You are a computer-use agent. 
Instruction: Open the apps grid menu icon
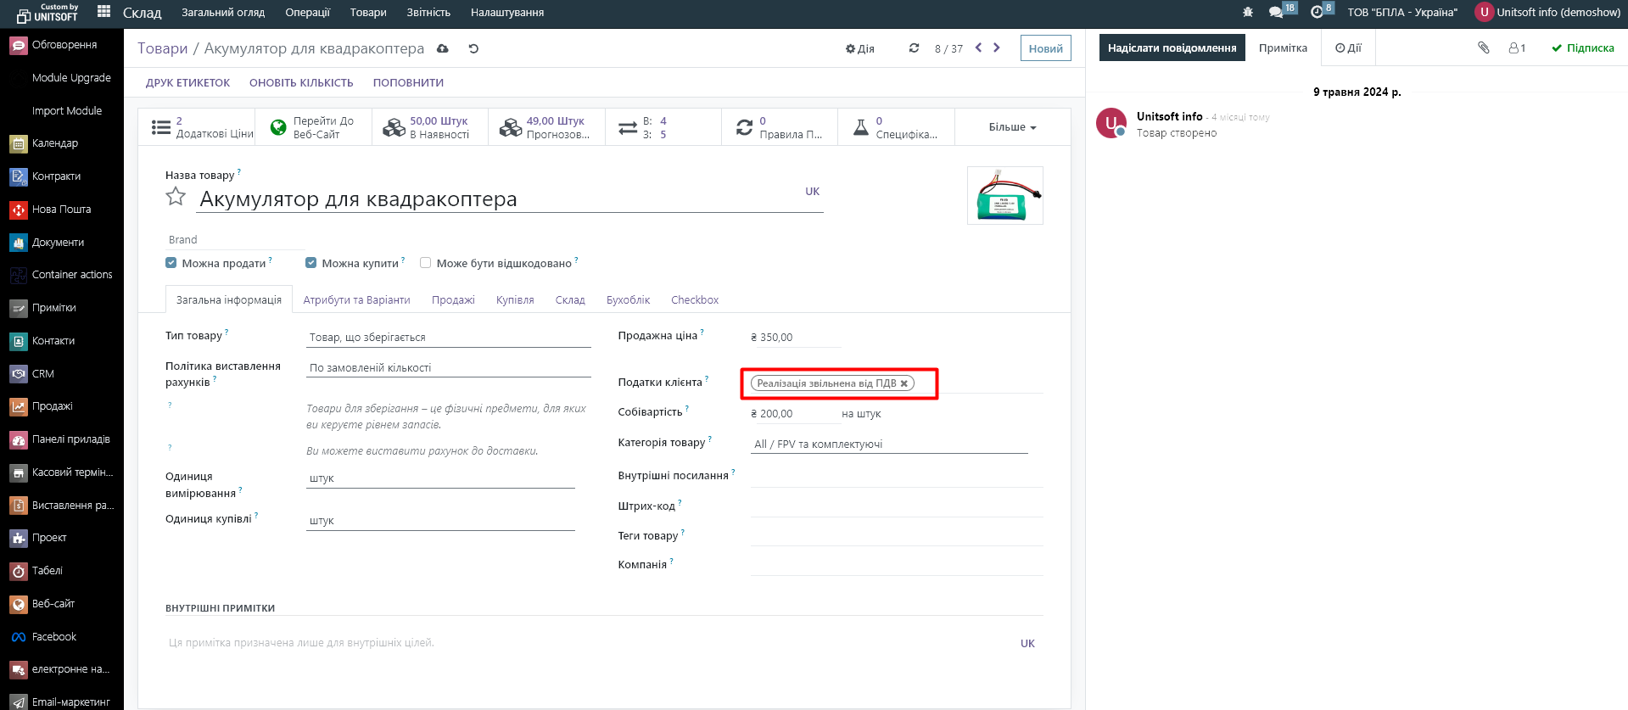pyautogui.click(x=104, y=12)
